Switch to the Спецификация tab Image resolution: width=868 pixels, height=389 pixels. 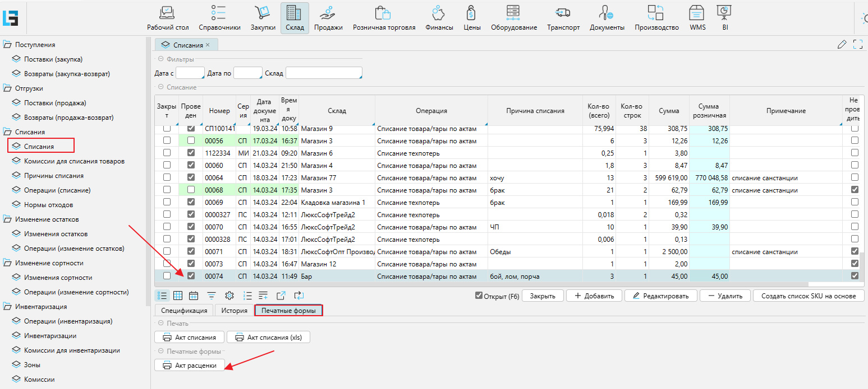point(184,311)
